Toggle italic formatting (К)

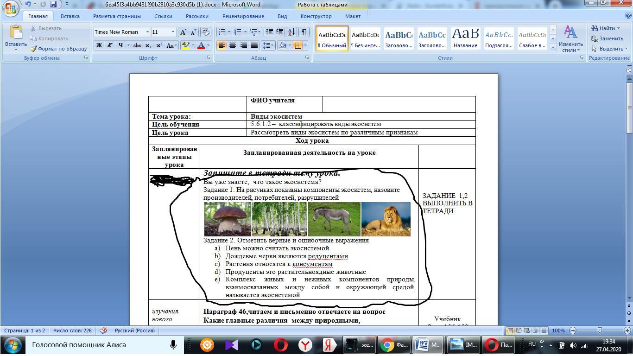[x=110, y=45]
